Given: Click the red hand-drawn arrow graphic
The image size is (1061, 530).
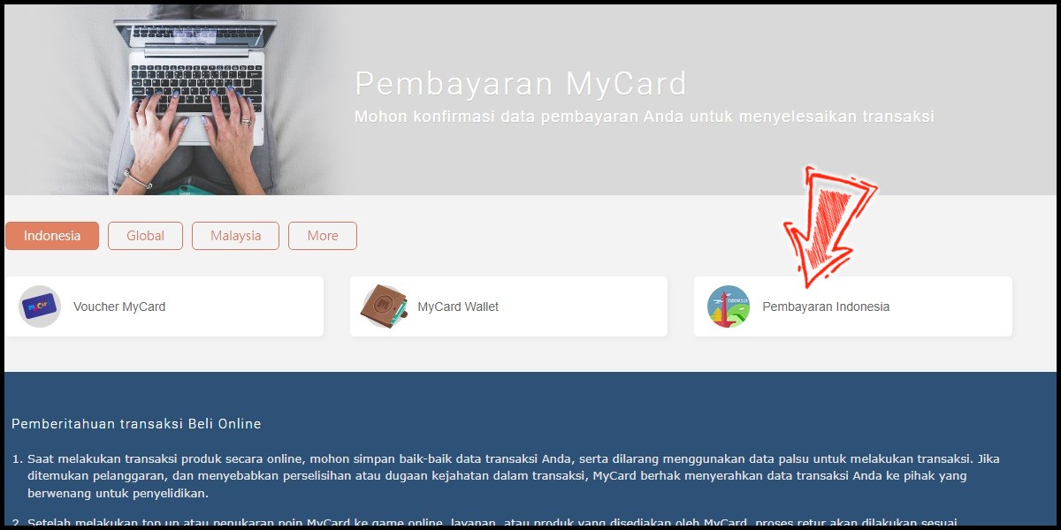Looking at the screenshot, I should tap(829, 225).
